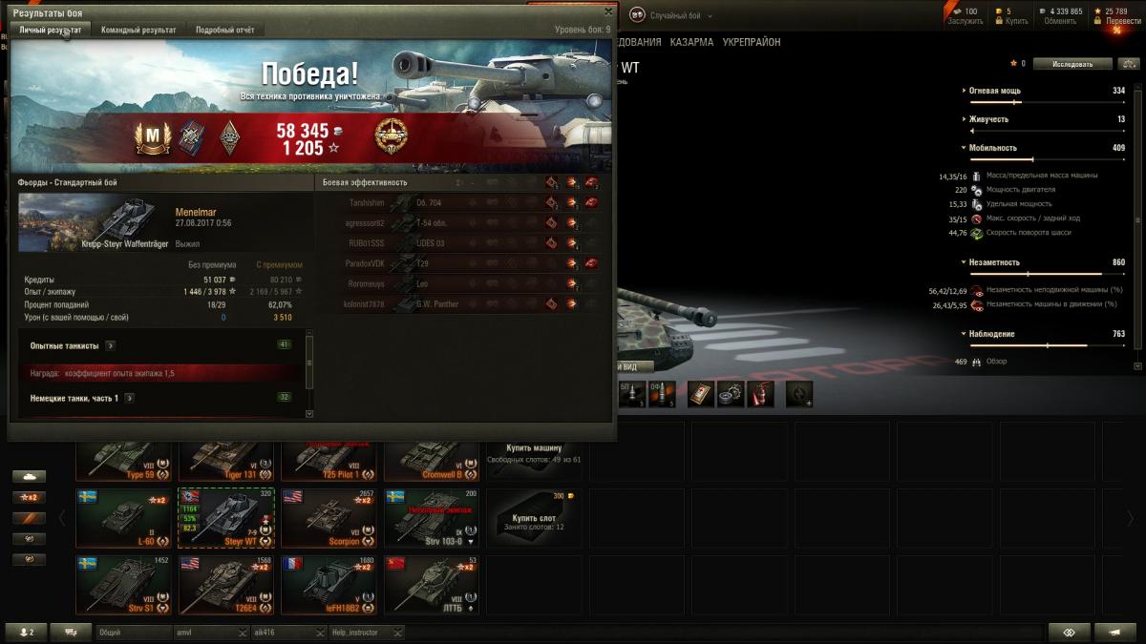Select the ОФ high-explosive shell slot
The width and height of the screenshot is (1146, 644).
click(x=662, y=393)
